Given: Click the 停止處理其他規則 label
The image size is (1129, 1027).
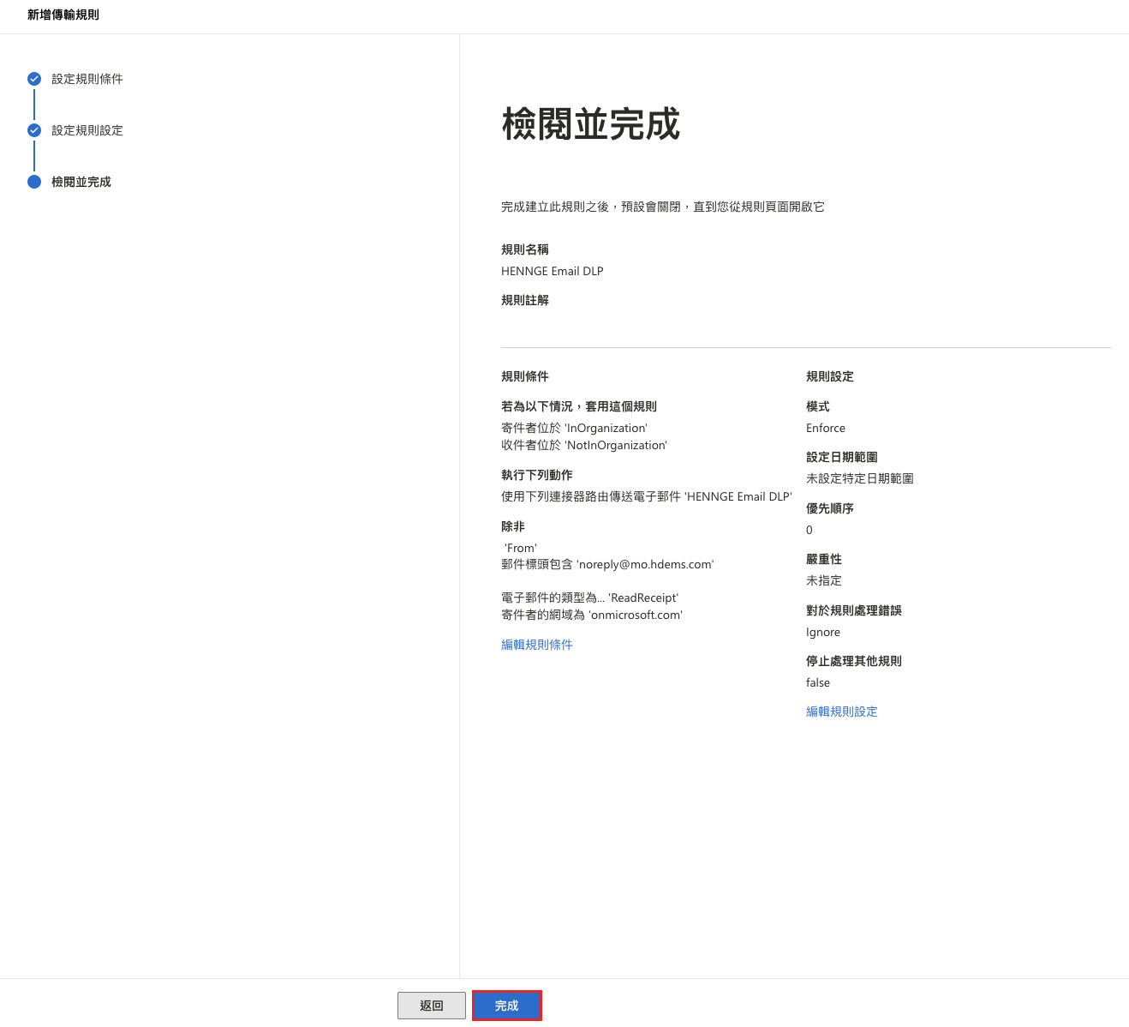Looking at the screenshot, I should 854,661.
